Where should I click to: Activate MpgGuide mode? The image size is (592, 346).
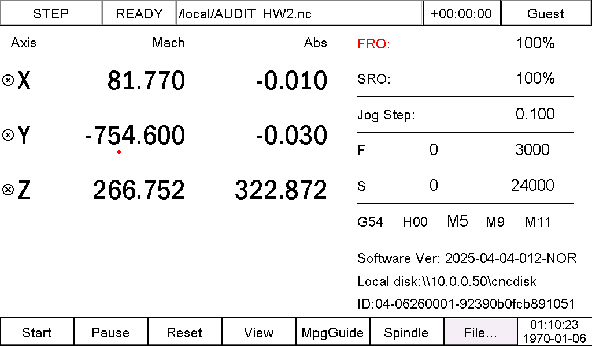point(332,332)
